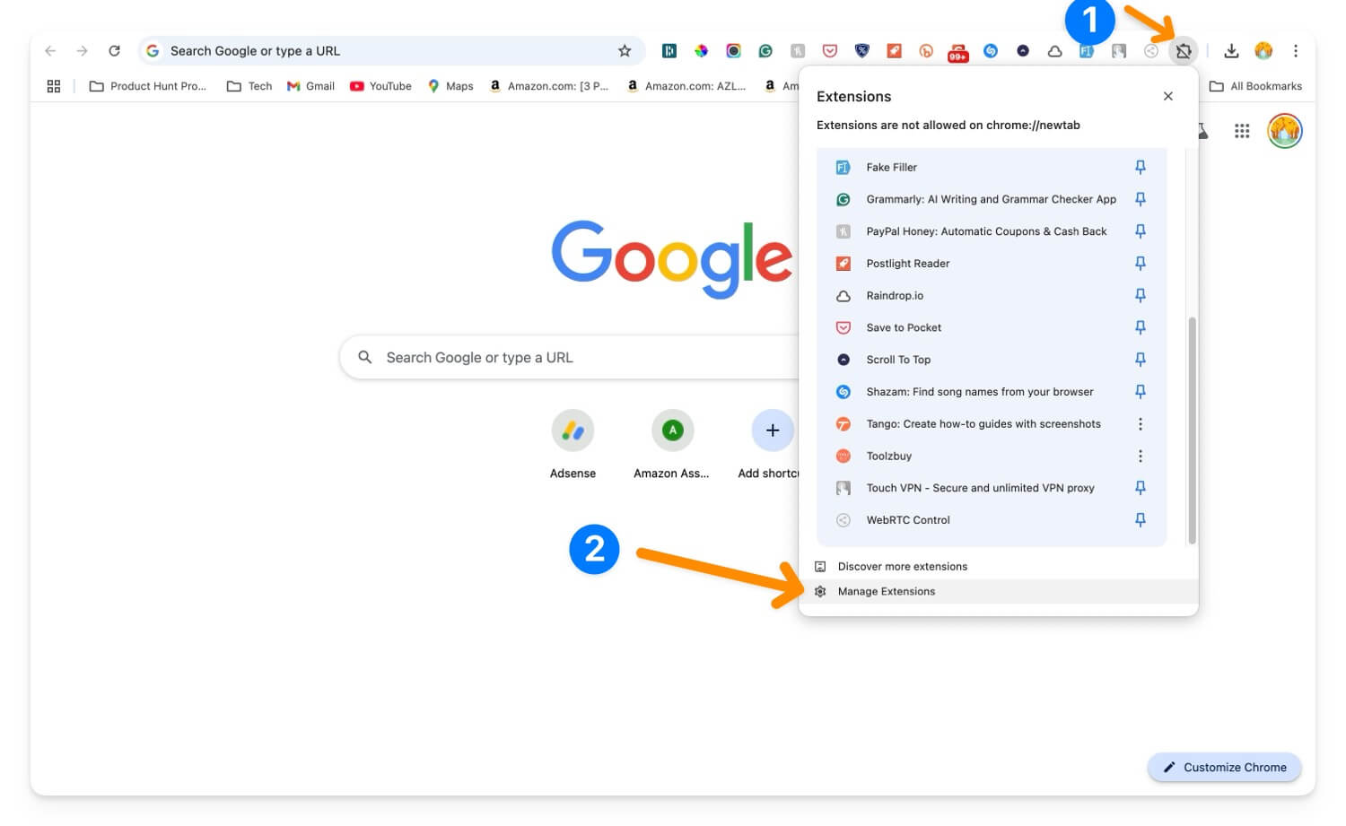Click the extensions list scrollbar
Image resolution: width=1346 pixels, height=826 pixels.
click(1192, 430)
